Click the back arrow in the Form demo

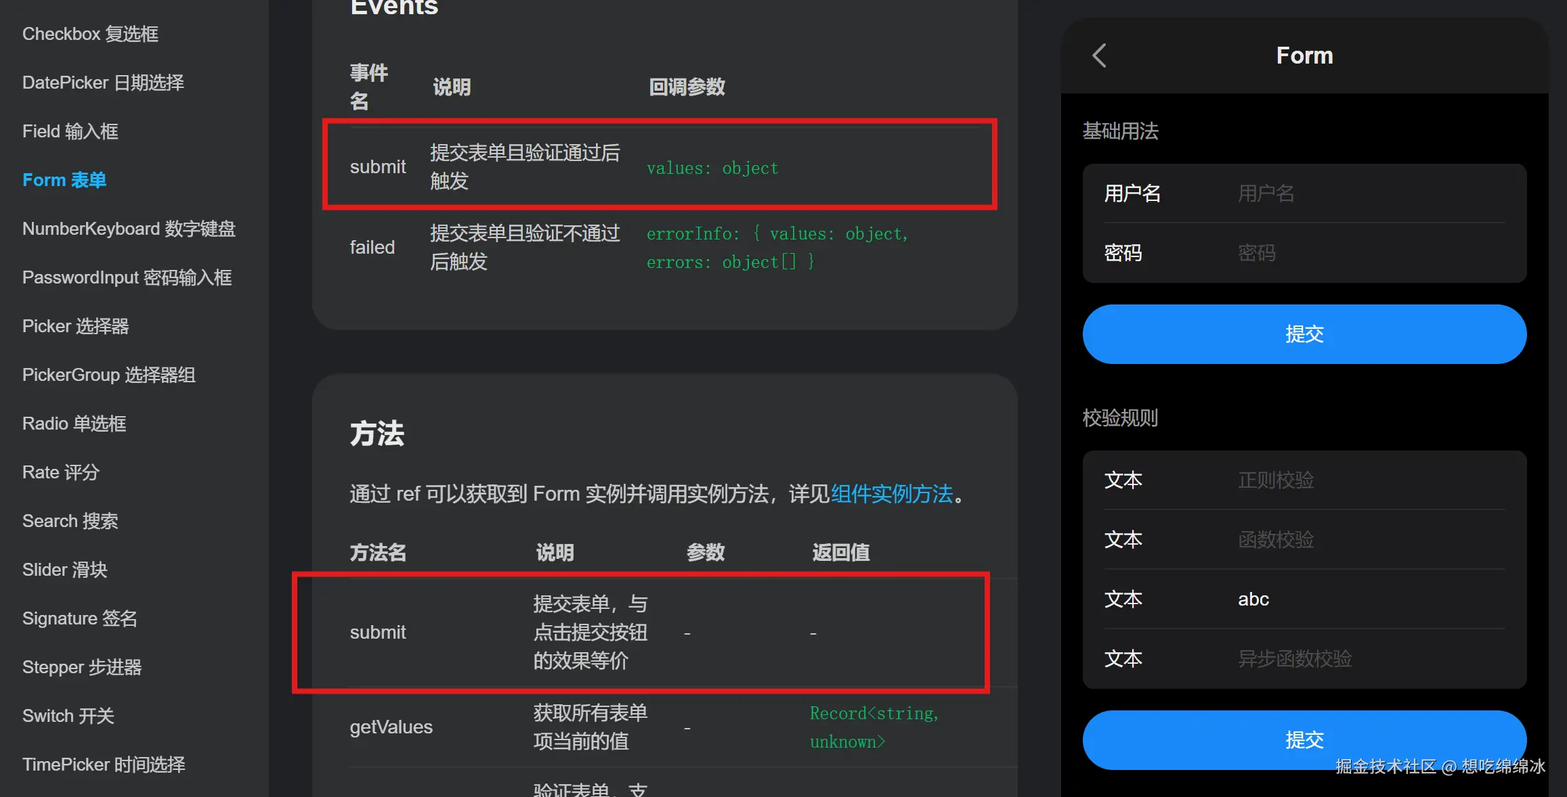[1098, 56]
